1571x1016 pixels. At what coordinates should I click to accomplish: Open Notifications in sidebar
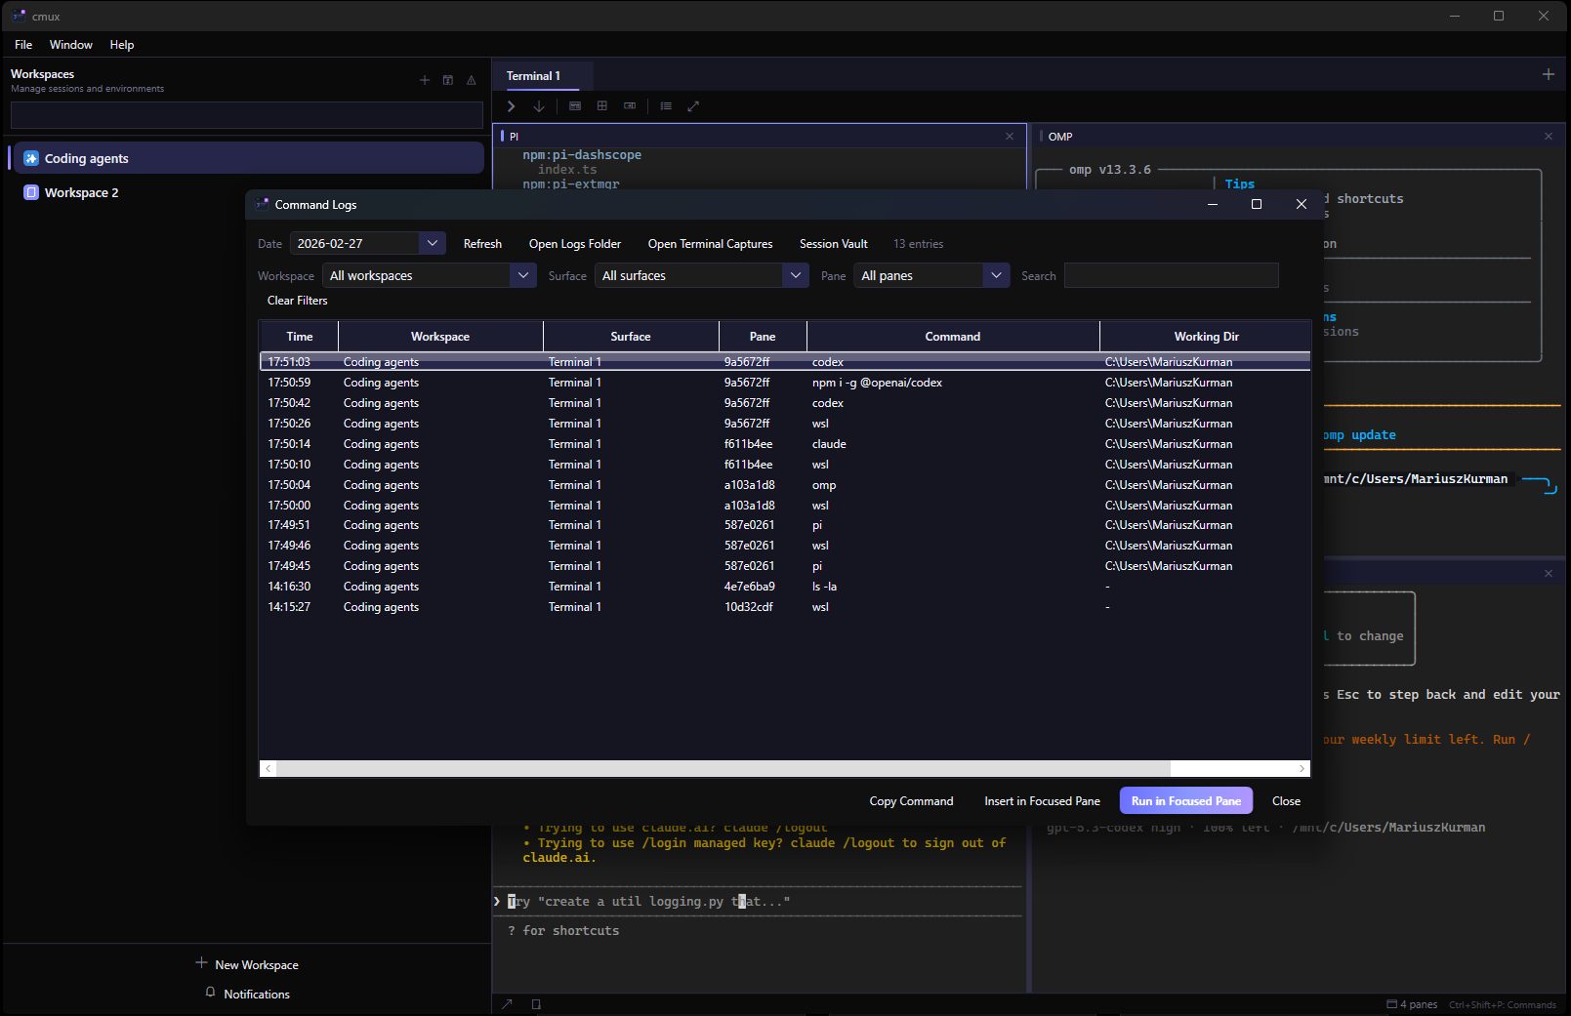point(247,994)
